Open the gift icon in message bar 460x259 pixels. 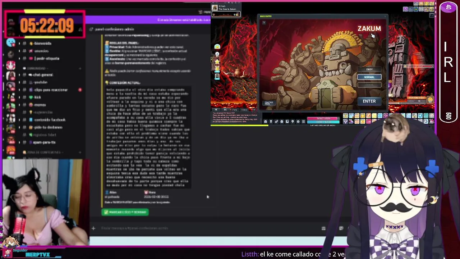323,228
